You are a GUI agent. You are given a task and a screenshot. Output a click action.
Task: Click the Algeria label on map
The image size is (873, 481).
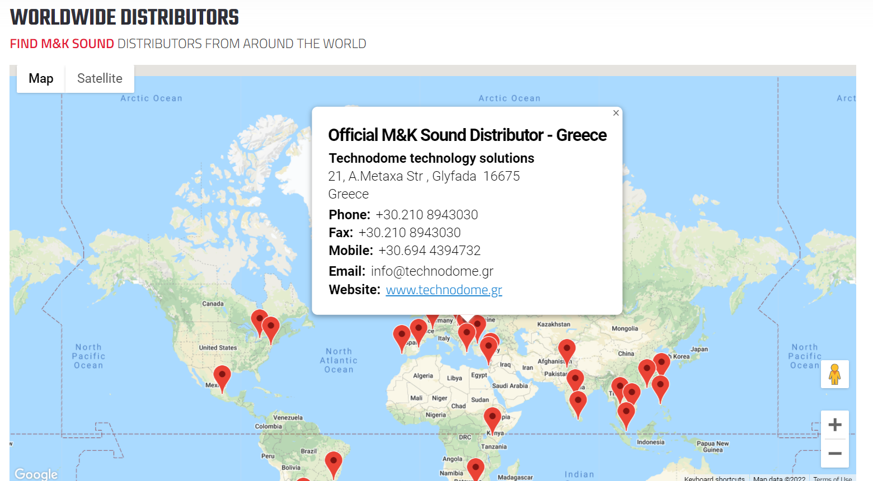pos(423,376)
